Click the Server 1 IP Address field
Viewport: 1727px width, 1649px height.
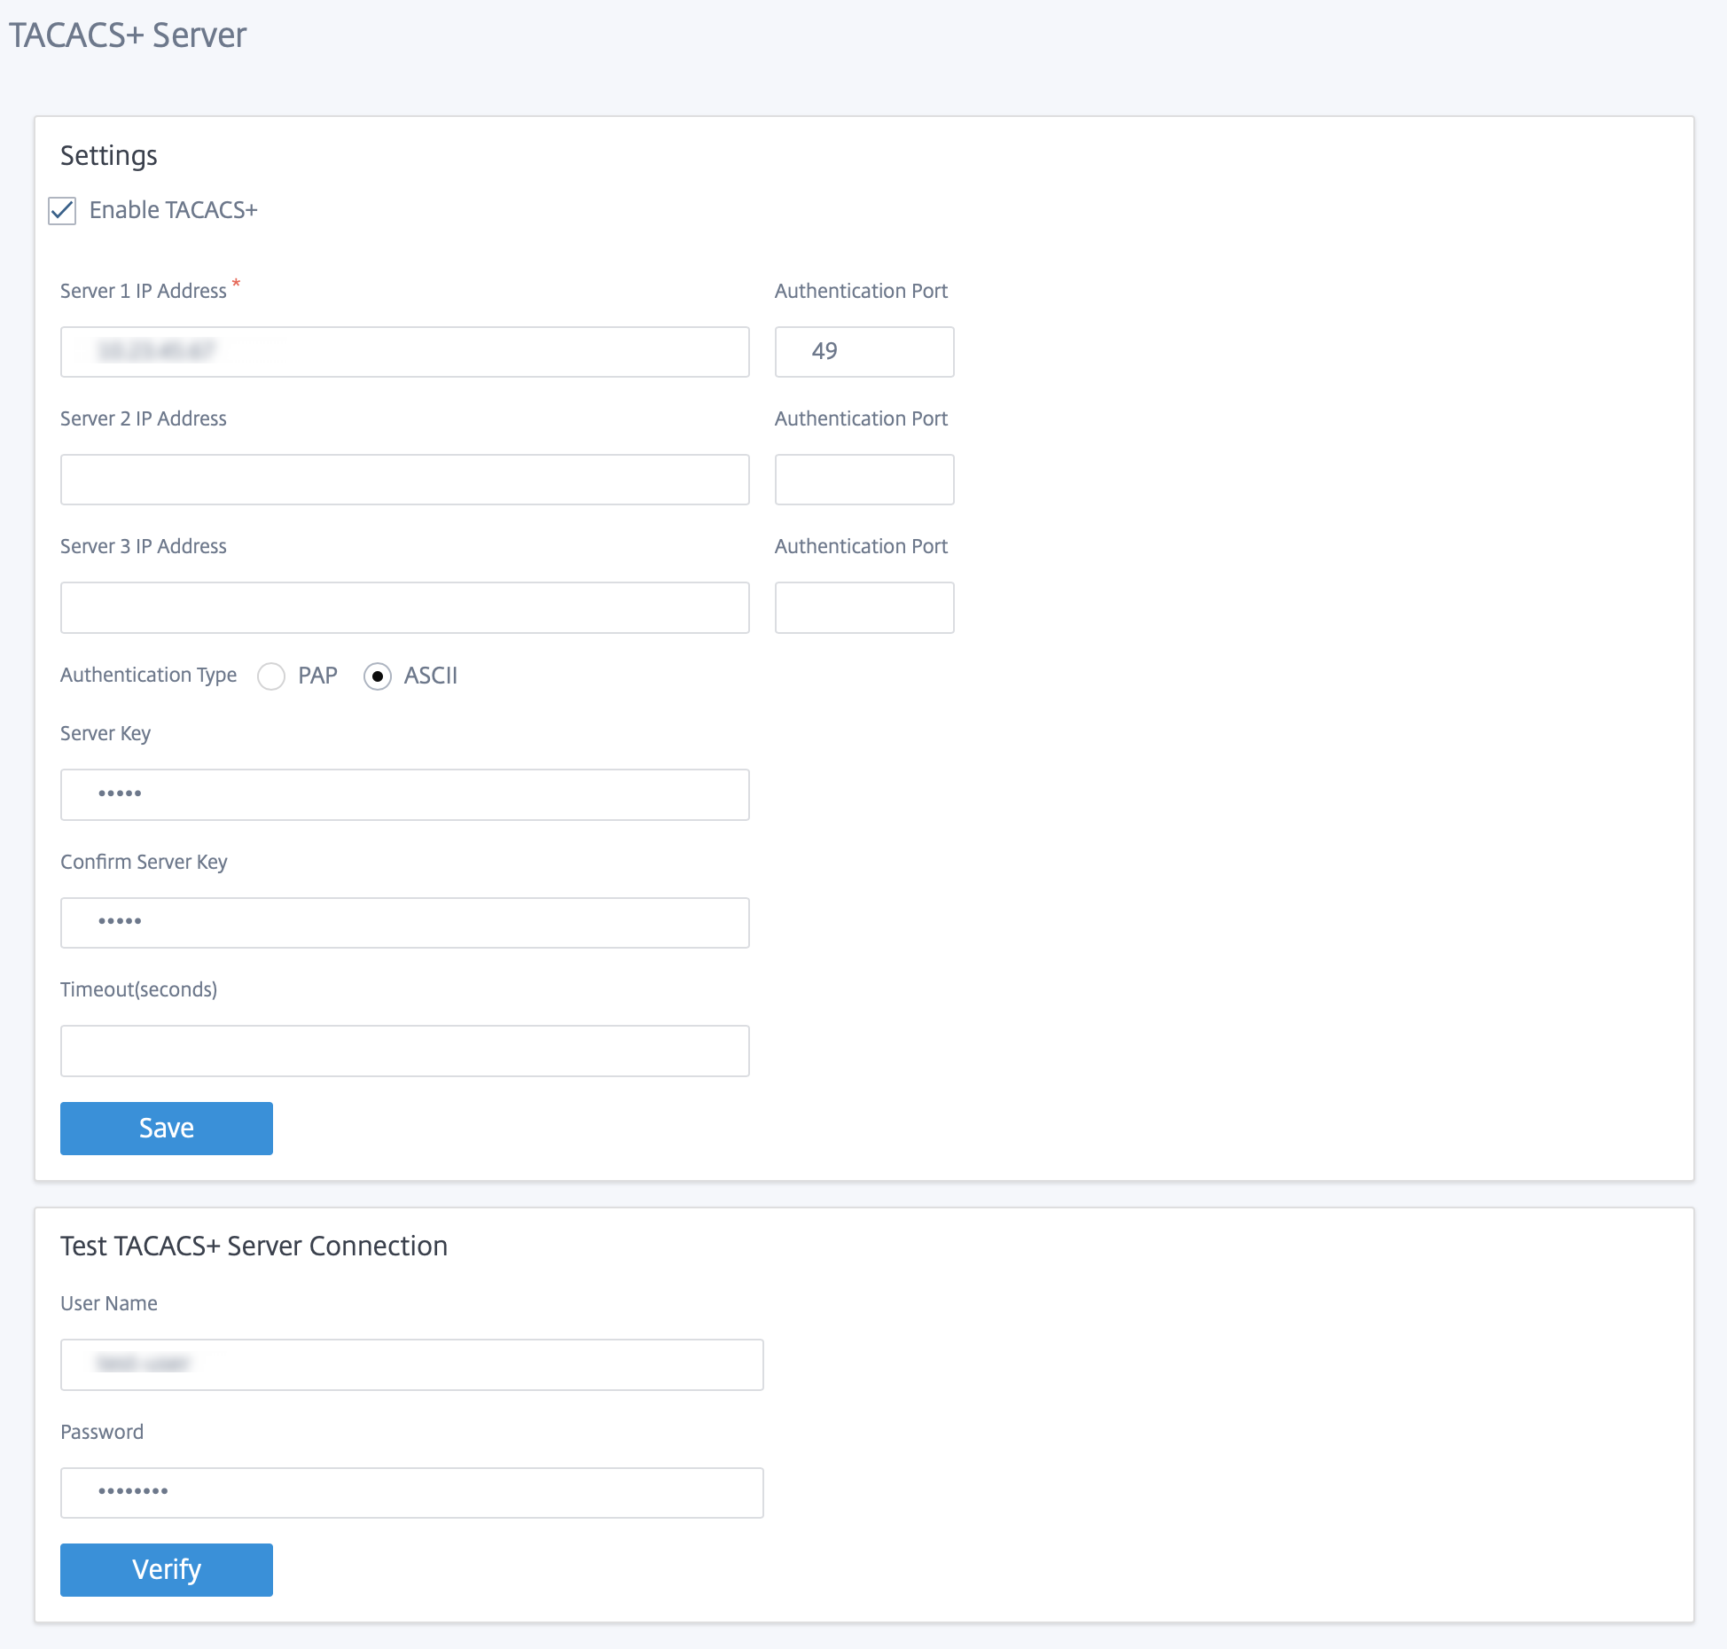coord(405,352)
